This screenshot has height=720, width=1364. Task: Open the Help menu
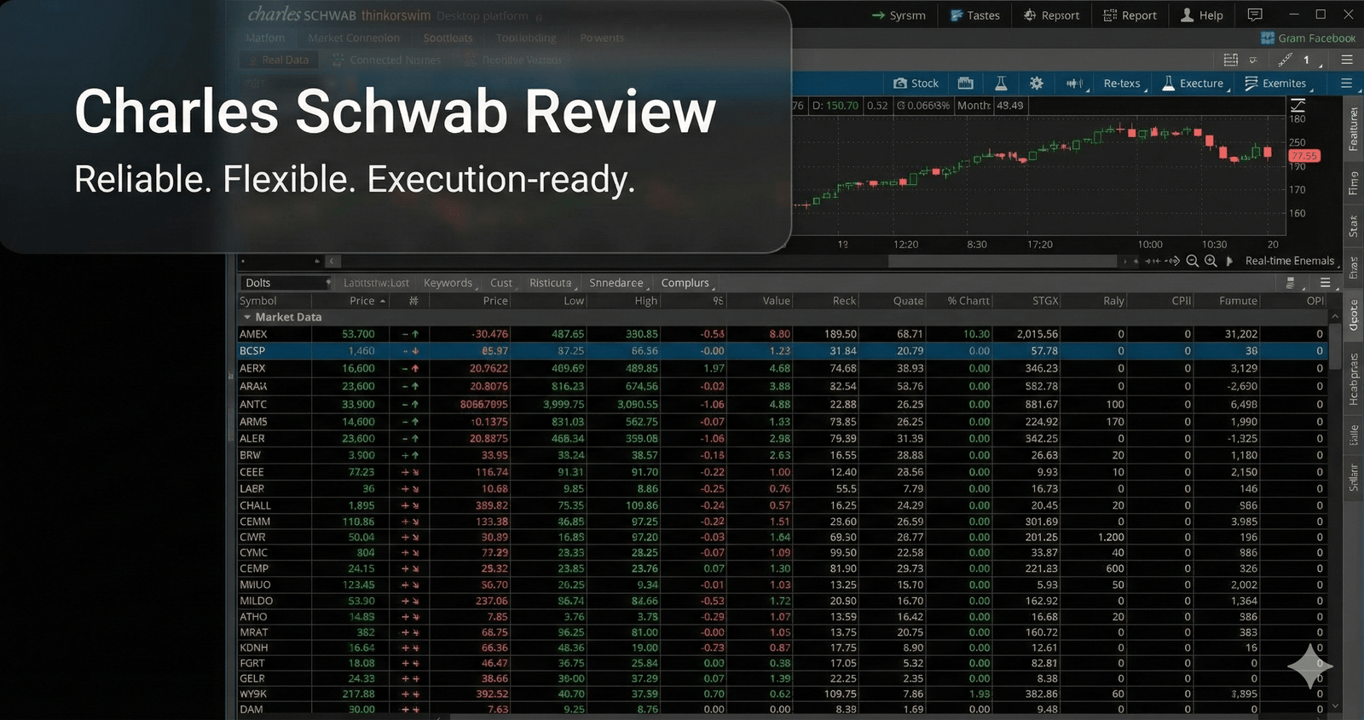[1201, 15]
